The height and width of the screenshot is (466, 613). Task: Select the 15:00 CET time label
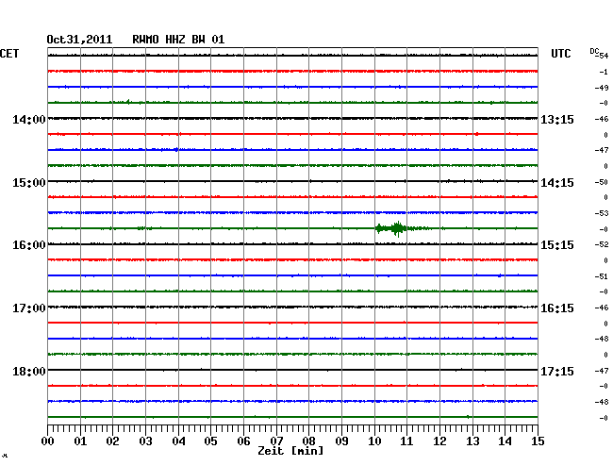(x=29, y=183)
